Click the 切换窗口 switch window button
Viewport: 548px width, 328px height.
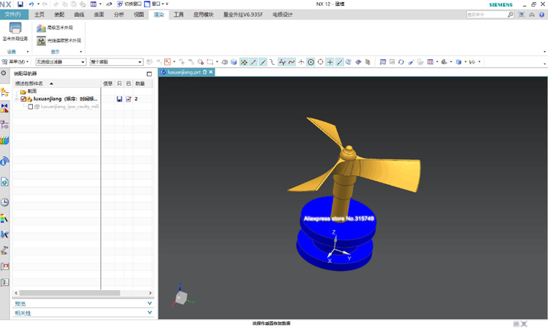pyautogui.click(x=129, y=4)
